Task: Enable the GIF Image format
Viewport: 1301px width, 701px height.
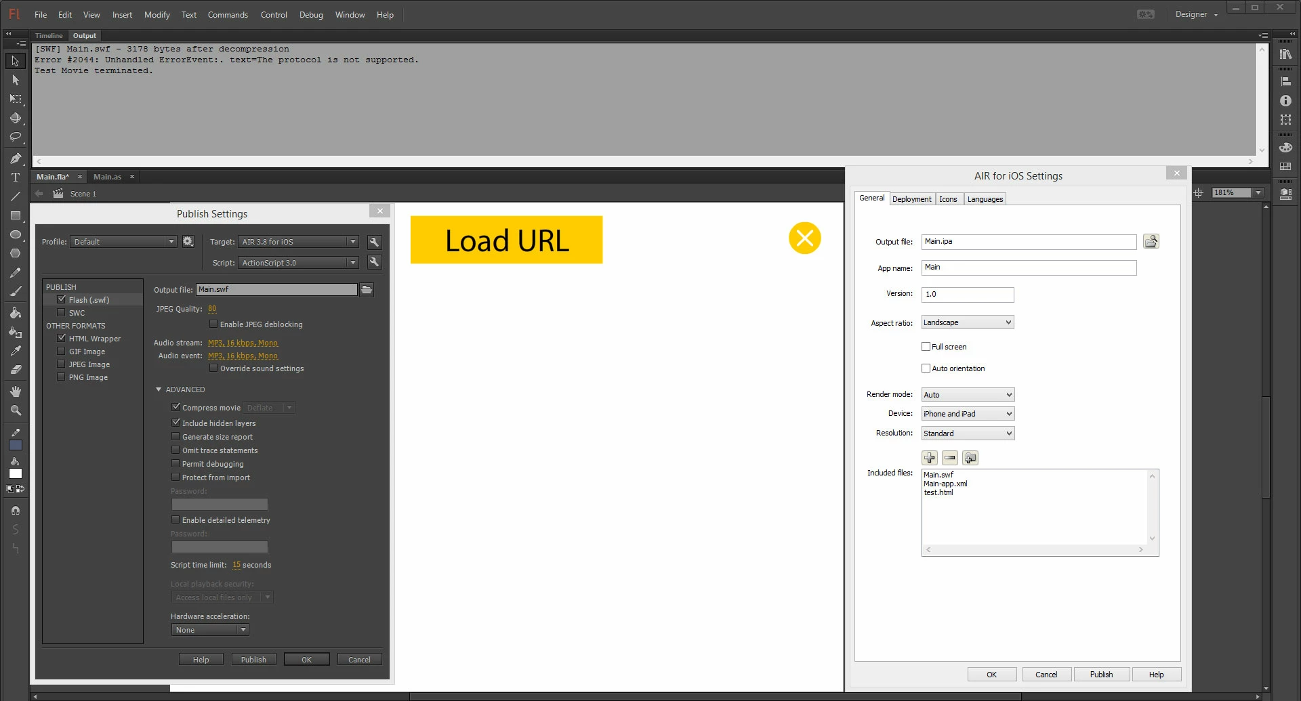Action: pos(62,351)
